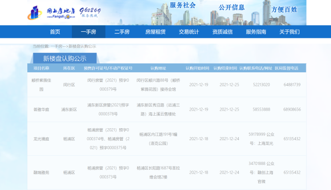Screen dimensions: 331x190
Task: Click the 认购开始时间 column header
Action: point(197,68)
